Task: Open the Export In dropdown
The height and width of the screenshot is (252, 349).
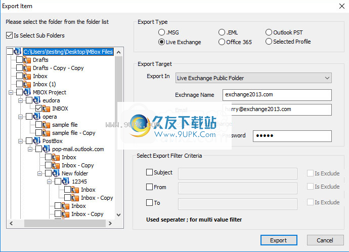Action: click(x=253, y=78)
